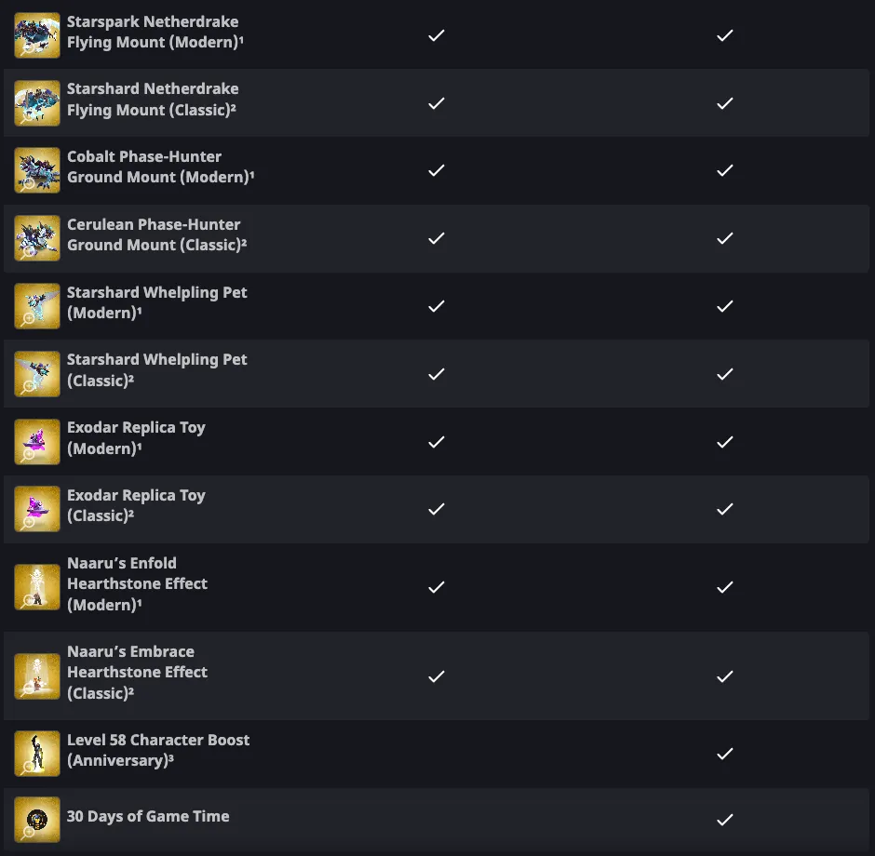Enlarge the Starshard Whelpling Pet (Classic) icon
This screenshot has height=856, width=875.
click(37, 373)
